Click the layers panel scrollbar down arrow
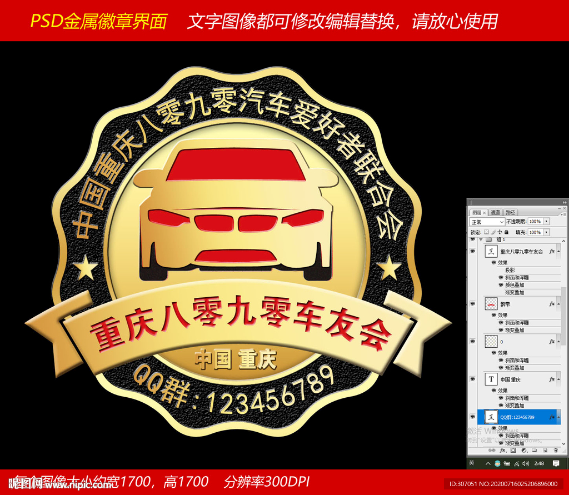569x495 pixels. (x=563, y=444)
